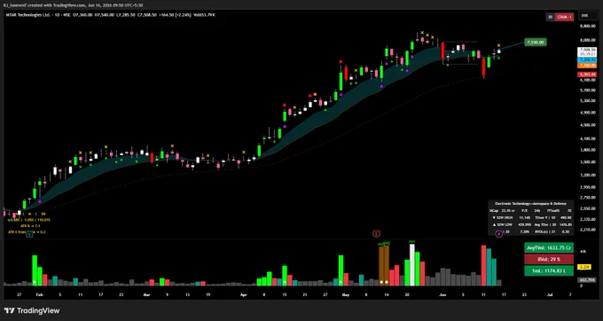
Task: Click the May label on the time axis
Action: tap(346, 295)
